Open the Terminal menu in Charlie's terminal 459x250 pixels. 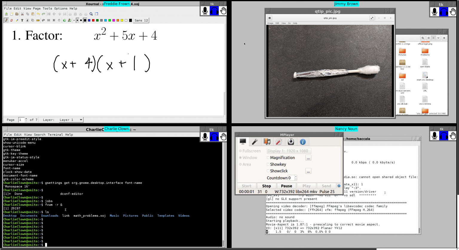(x=56, y=135)
